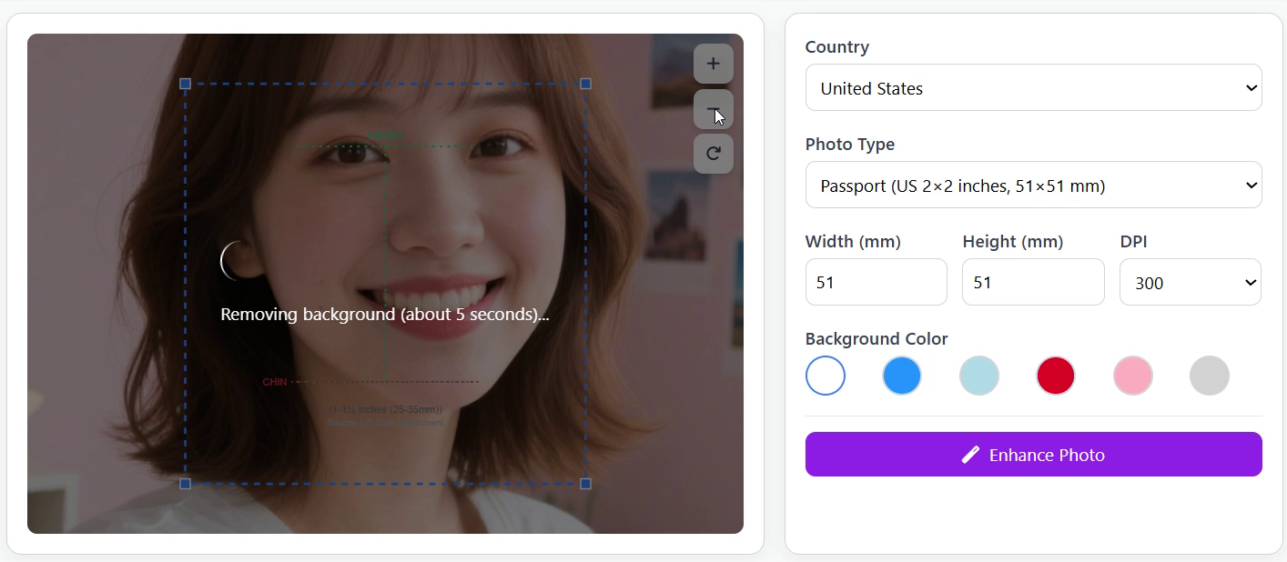Click the red CHIN guide label

(x=275, y=382)
